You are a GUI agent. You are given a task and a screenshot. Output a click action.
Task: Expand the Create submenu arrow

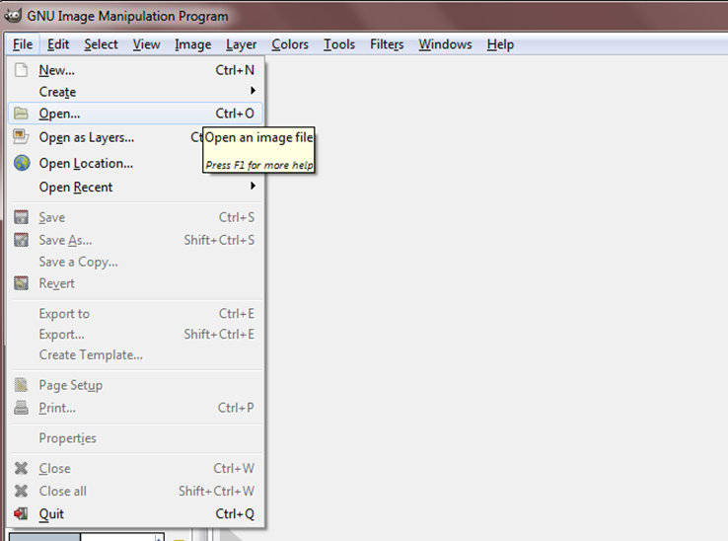click(x=253, y=91)
